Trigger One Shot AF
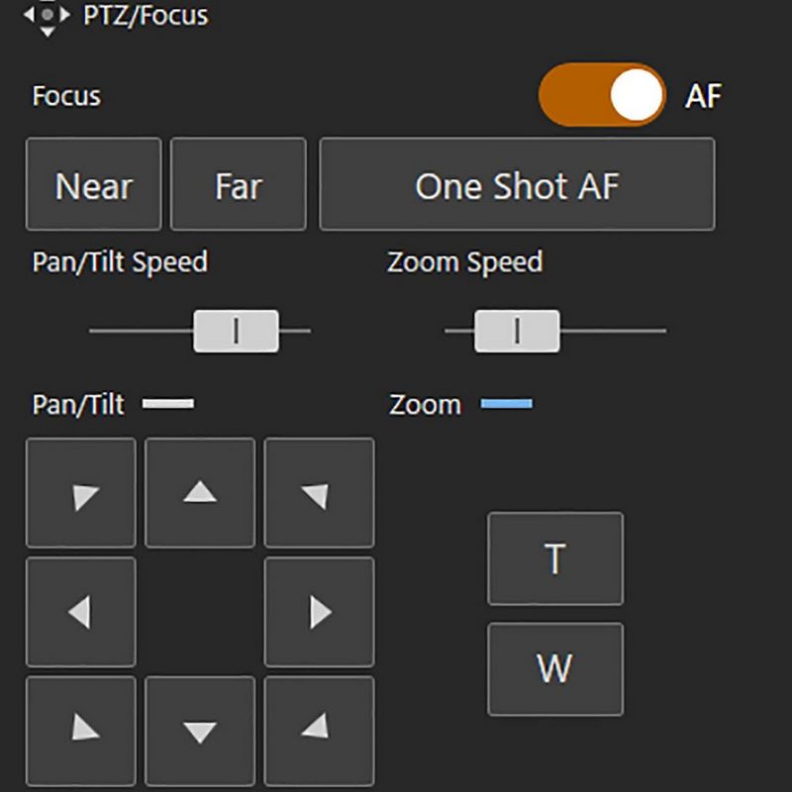The width and height of the screenshot is (792, 792). 516,185
